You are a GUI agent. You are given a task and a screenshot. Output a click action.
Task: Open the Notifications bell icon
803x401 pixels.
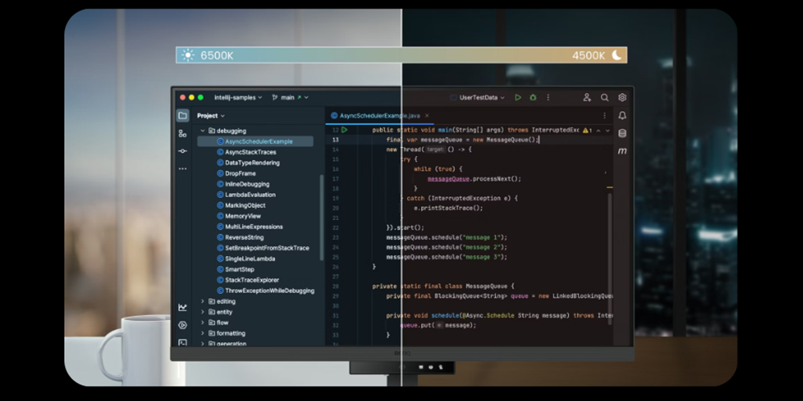[622, 116]
